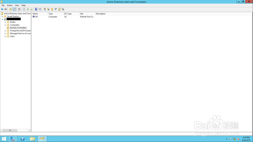Viewport: 253px width, 142px height.
Task: Click the 'Computer' type cell
Action: 53,17
